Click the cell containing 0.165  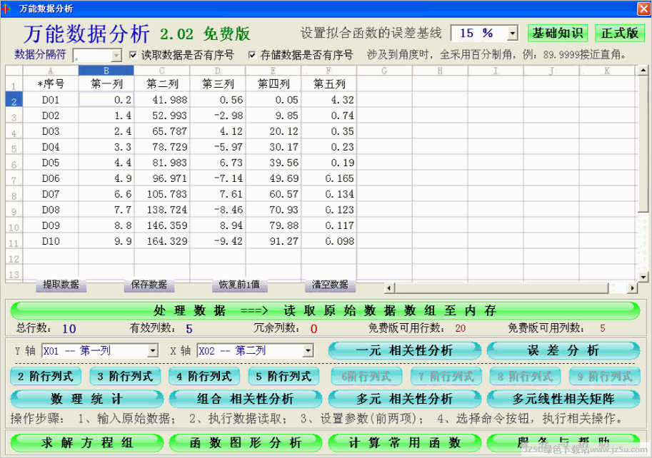[x=329, y=178]
